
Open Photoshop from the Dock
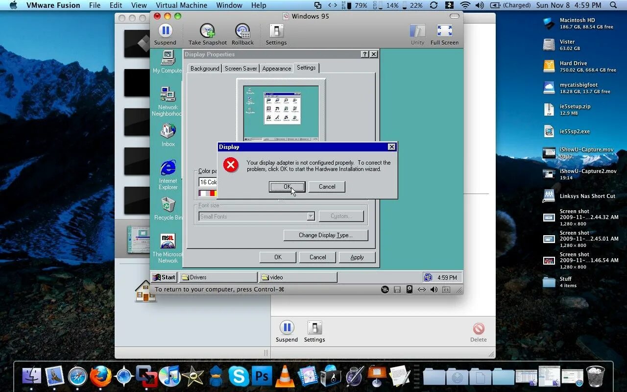[x=262, y=376]
